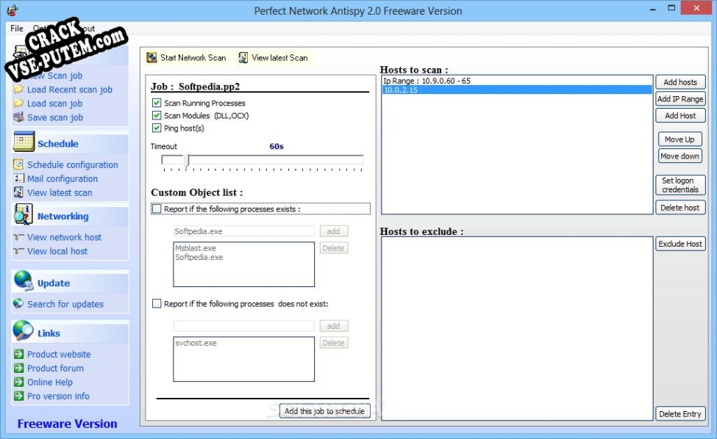
Task: Click the sidebar View latest scan icon
Action: coord(18,192)
